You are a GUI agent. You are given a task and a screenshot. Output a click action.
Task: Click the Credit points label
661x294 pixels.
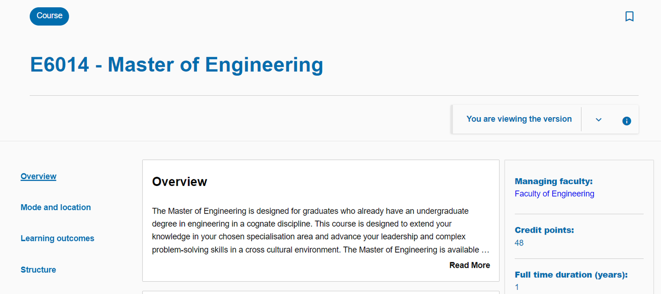pyautogui.click(x=544, y=230)
